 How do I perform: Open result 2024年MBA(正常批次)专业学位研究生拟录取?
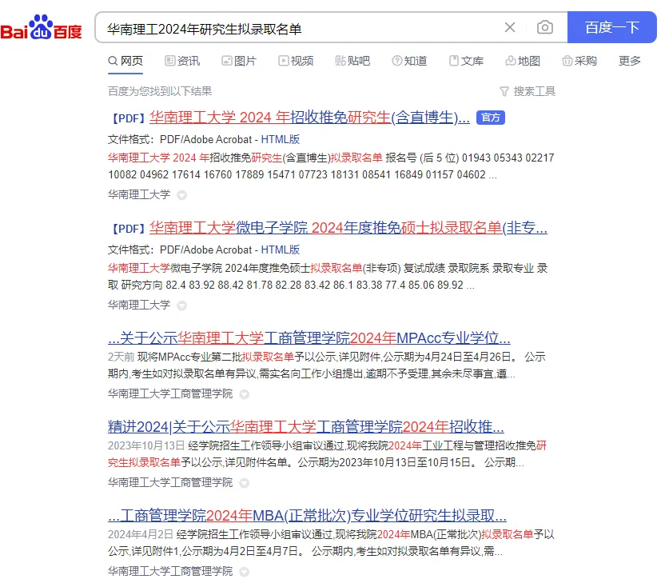pos(307,516)
